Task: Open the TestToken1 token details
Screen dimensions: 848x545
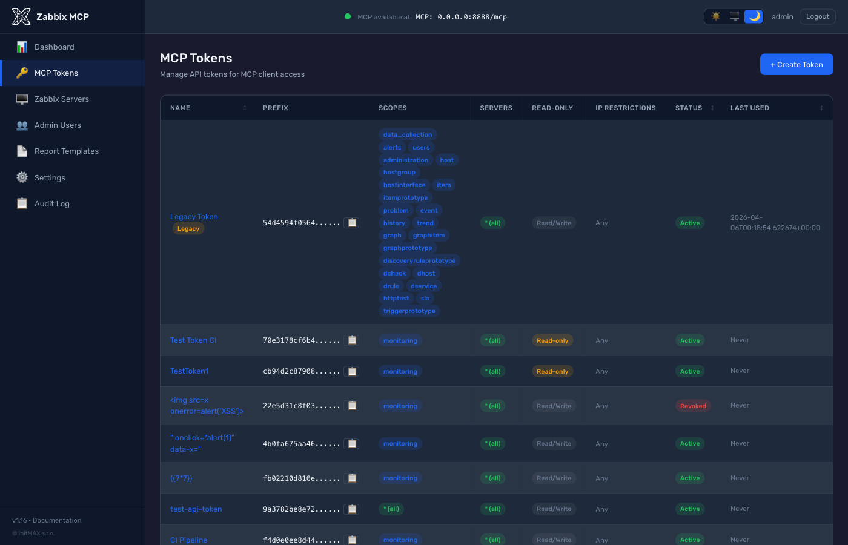Action: click(x=190, y=371)
